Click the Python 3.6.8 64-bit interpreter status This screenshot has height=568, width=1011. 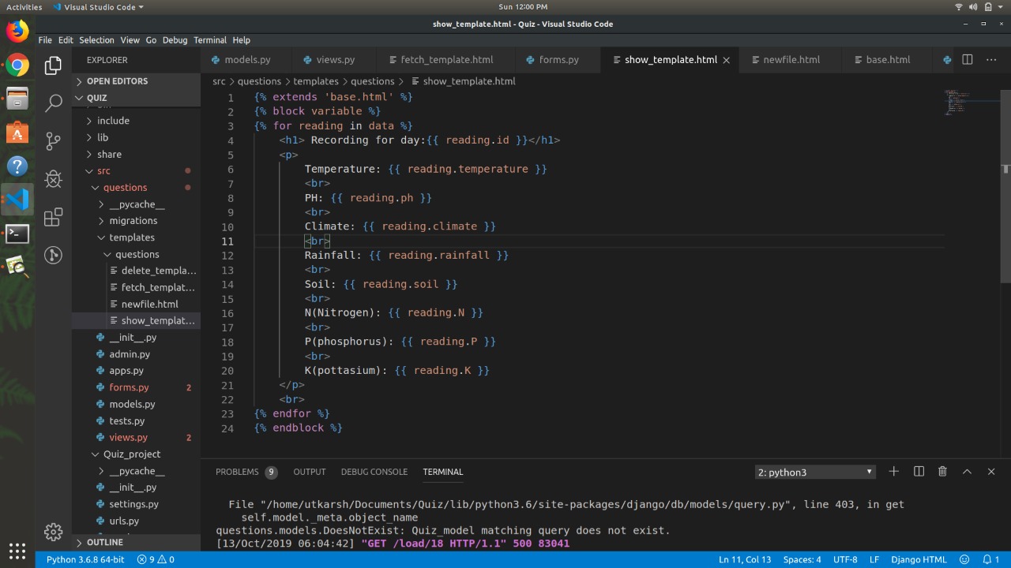(x=85, y=559)
